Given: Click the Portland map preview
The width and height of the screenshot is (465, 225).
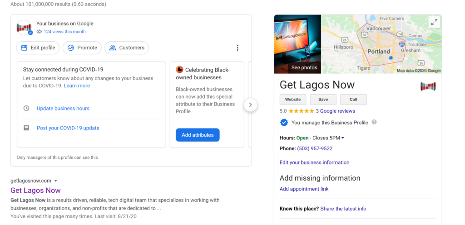Looking at the screenshot, I should pyautogui.click(x=381, y=44).
